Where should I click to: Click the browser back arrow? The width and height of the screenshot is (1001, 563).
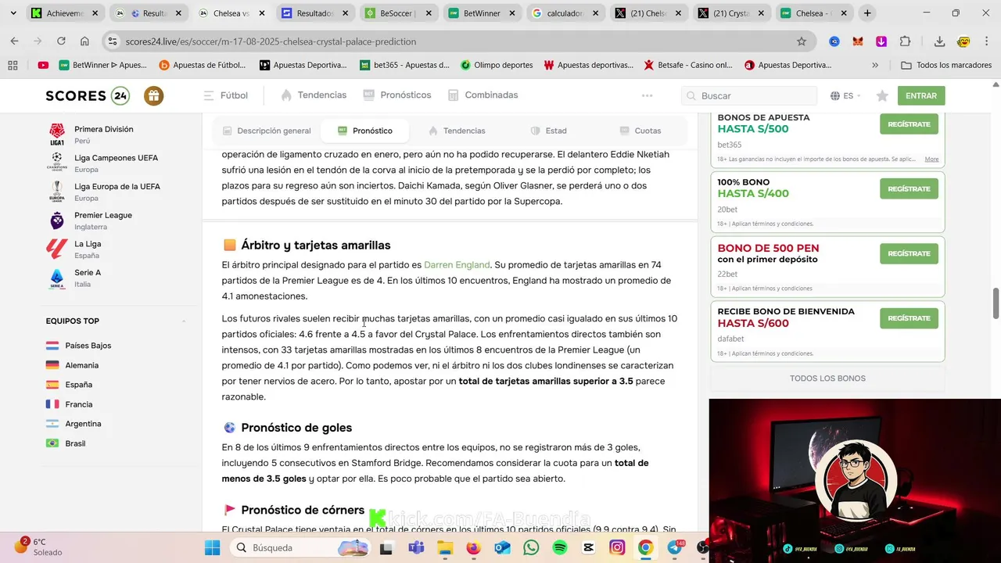click(x=15, y=41)
